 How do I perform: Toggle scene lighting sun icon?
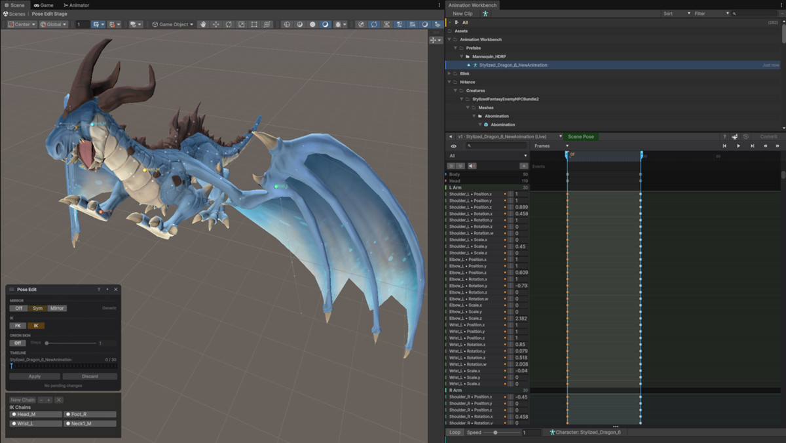click(339, 24)
